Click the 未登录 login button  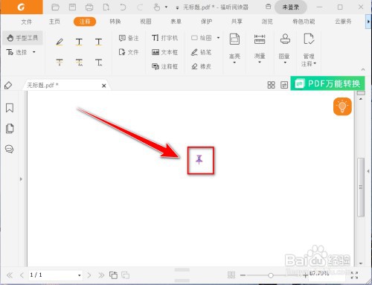291,7
